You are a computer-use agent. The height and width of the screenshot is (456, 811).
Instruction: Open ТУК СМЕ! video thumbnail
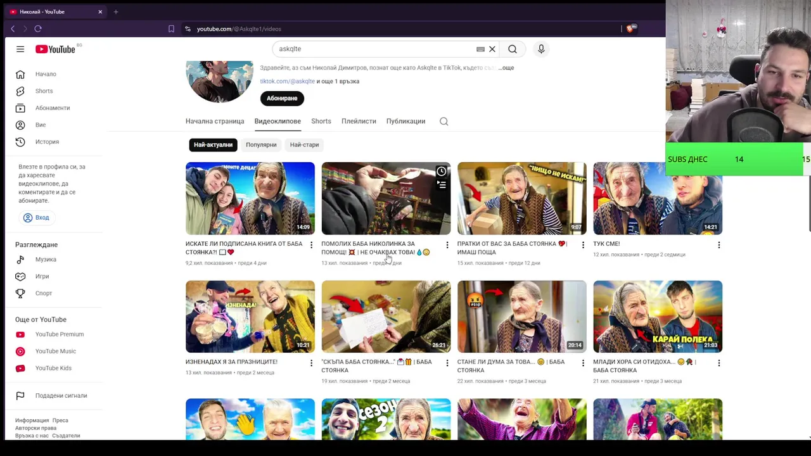tap(658, 198)
